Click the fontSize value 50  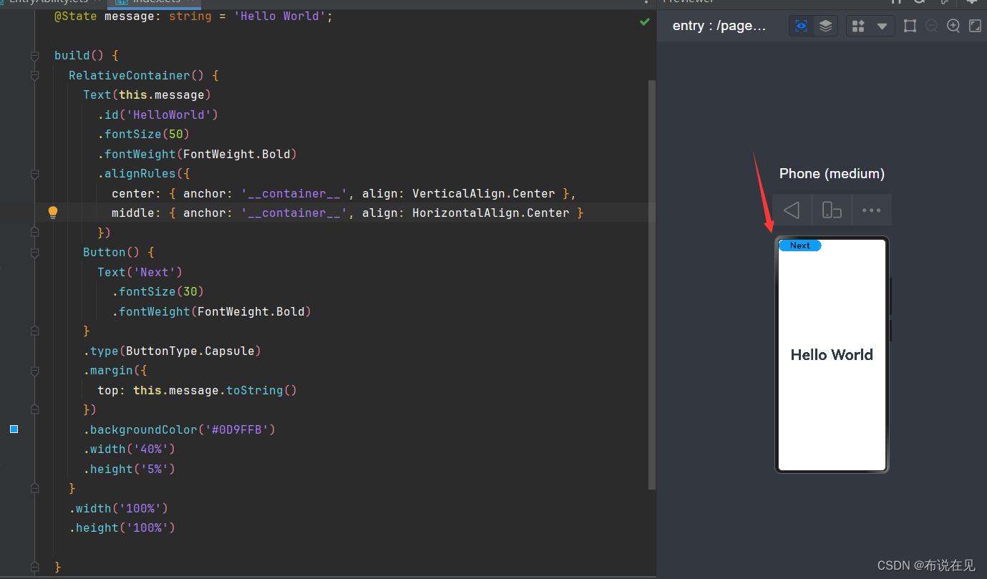[x=176, y=135]
